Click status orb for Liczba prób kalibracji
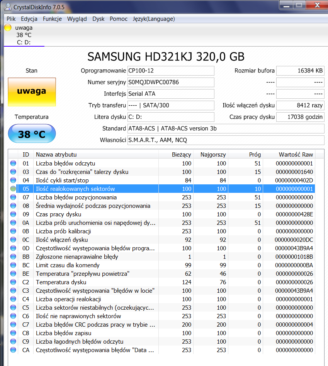This screenshot has height=366, width=328. coord(13,231)
